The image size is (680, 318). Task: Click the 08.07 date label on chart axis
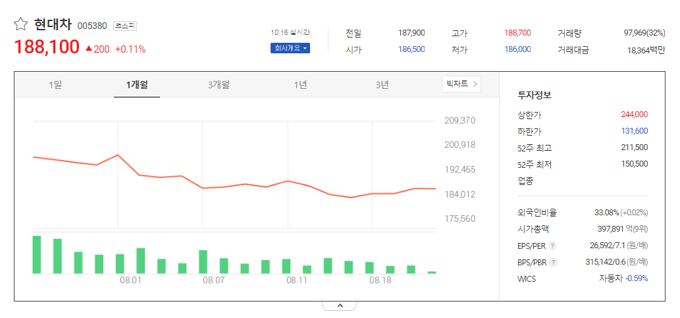[213, 280]
